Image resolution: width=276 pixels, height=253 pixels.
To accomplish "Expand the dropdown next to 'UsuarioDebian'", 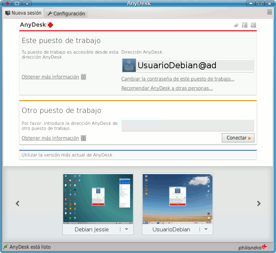I will coord(206,229).
